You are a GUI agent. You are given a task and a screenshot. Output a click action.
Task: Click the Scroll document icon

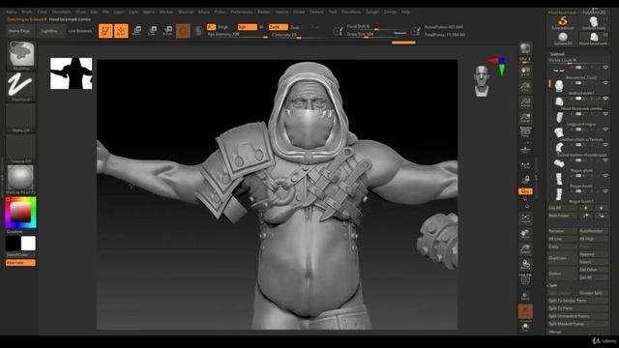click(x=525, y=72)
